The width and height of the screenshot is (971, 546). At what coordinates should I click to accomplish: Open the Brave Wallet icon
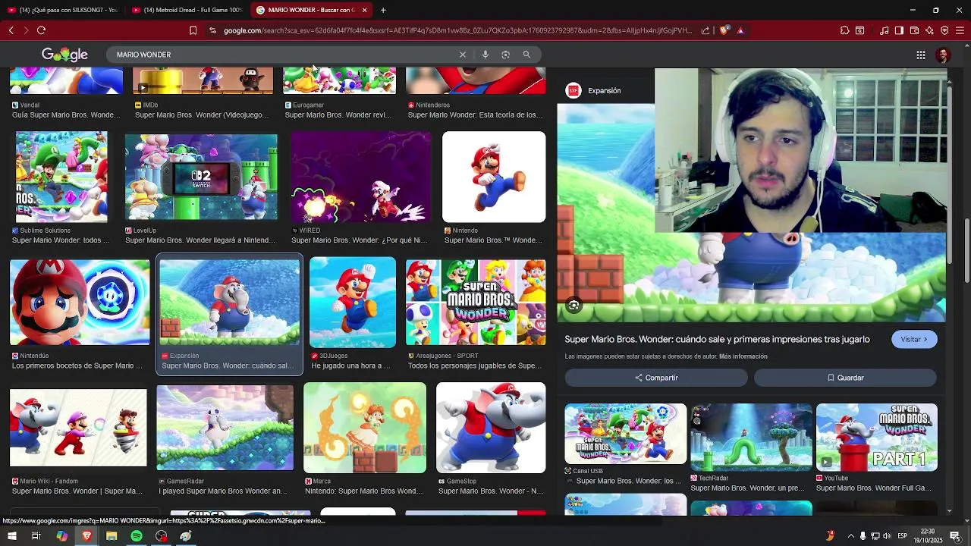(914, 30)
